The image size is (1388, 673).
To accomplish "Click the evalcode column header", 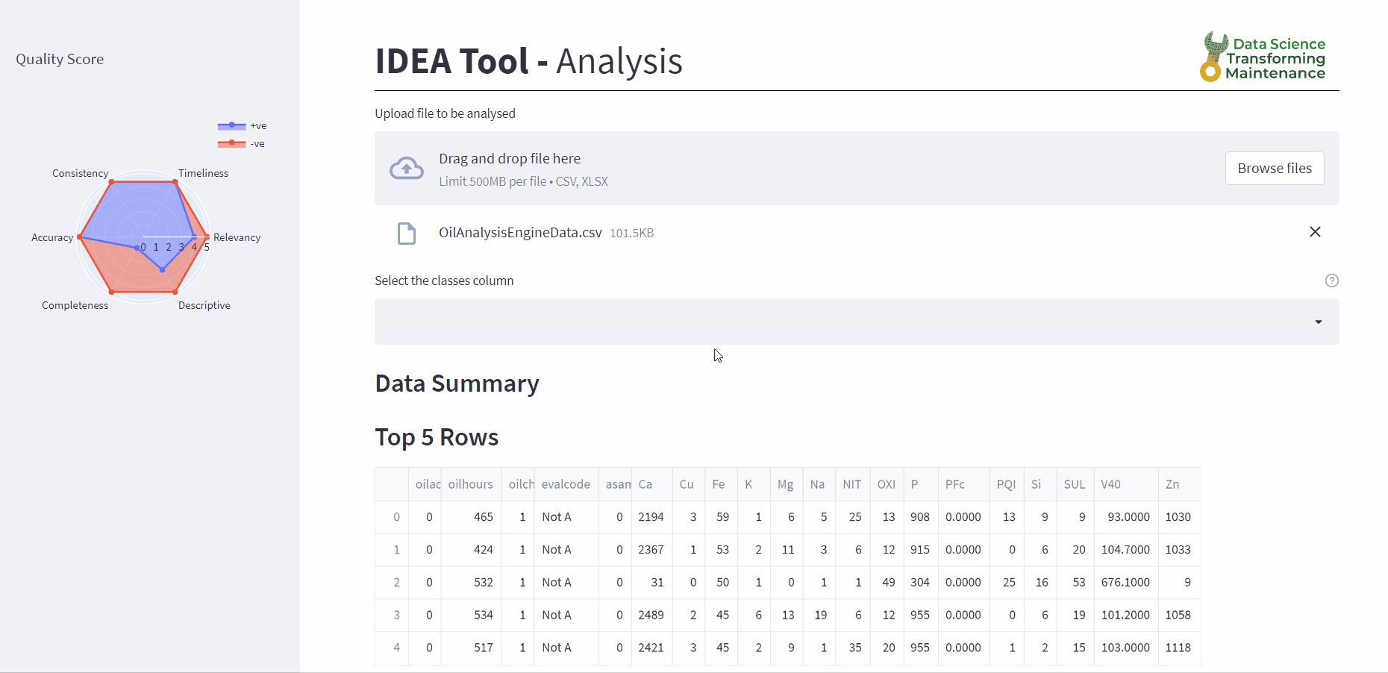I will click(566, 484).
